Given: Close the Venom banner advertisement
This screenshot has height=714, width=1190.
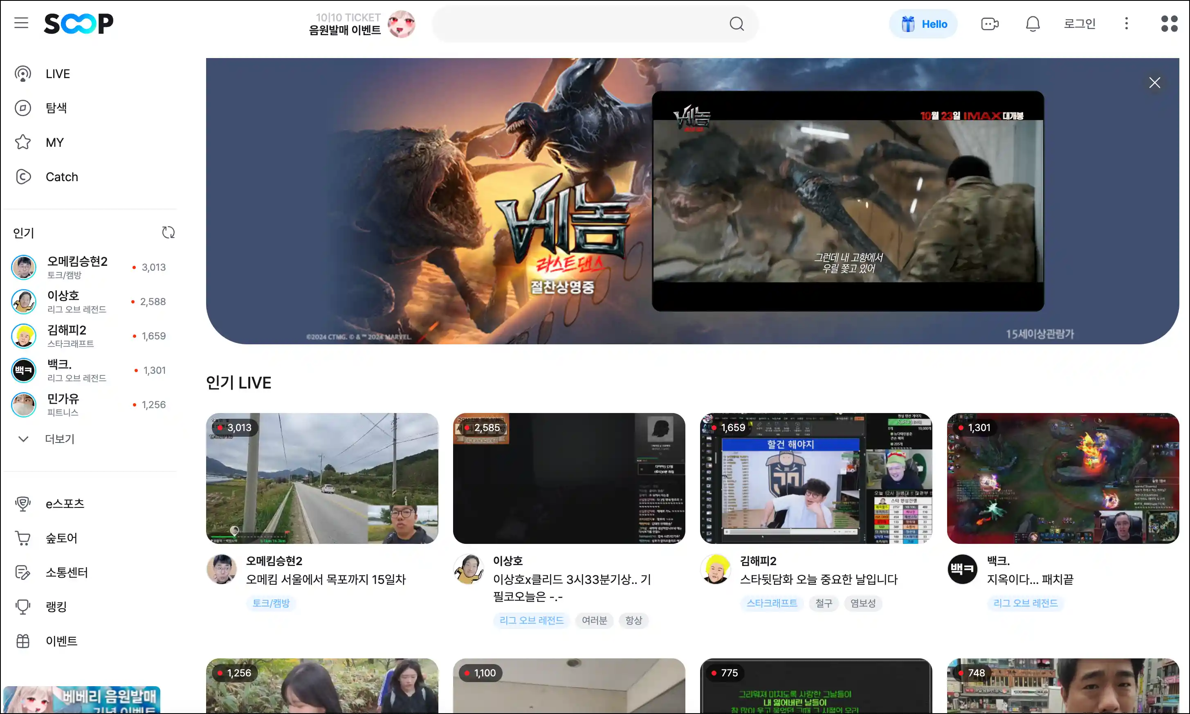Looking at the screenshot, I should 1154,83.
